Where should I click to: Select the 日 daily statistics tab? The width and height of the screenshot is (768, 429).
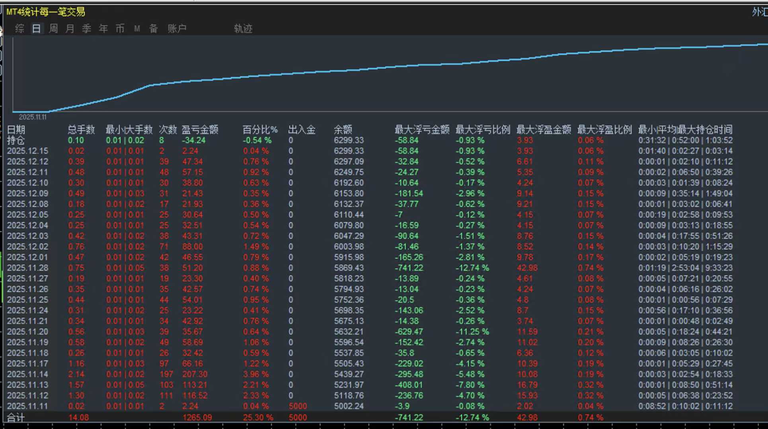click(x=36, y=29)
